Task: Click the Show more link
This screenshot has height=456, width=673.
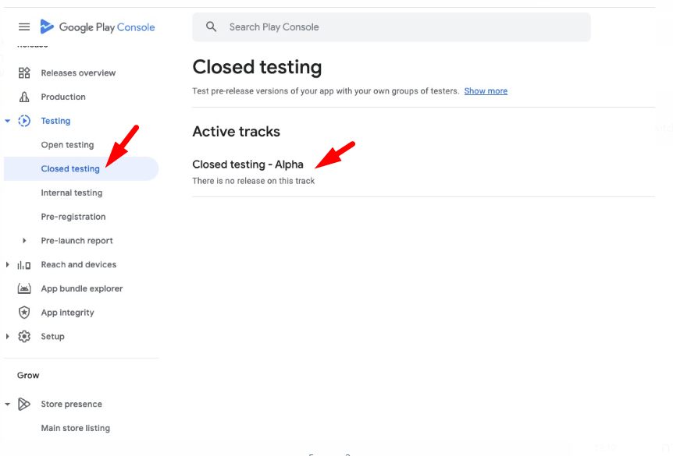Action: 486,91
